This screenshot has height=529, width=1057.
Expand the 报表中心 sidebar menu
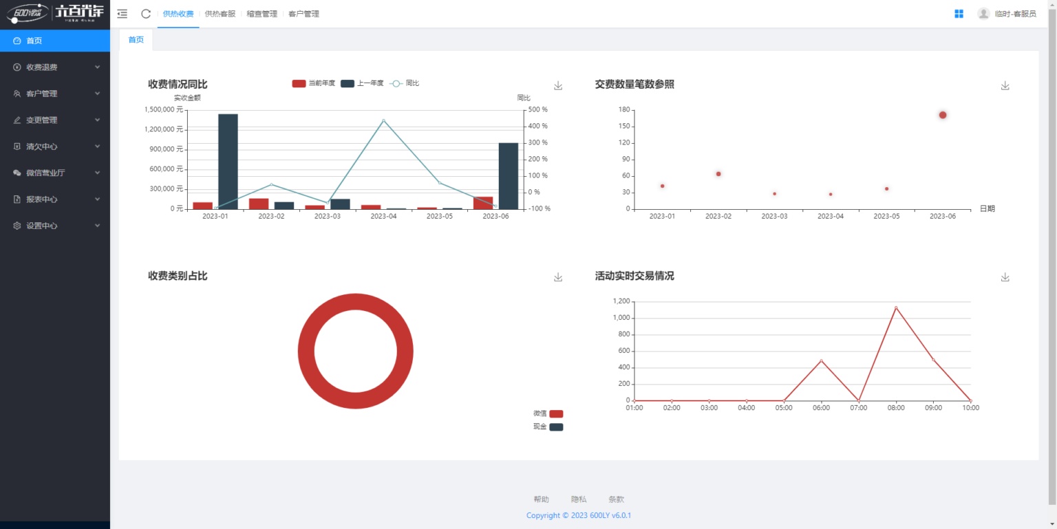55,199
